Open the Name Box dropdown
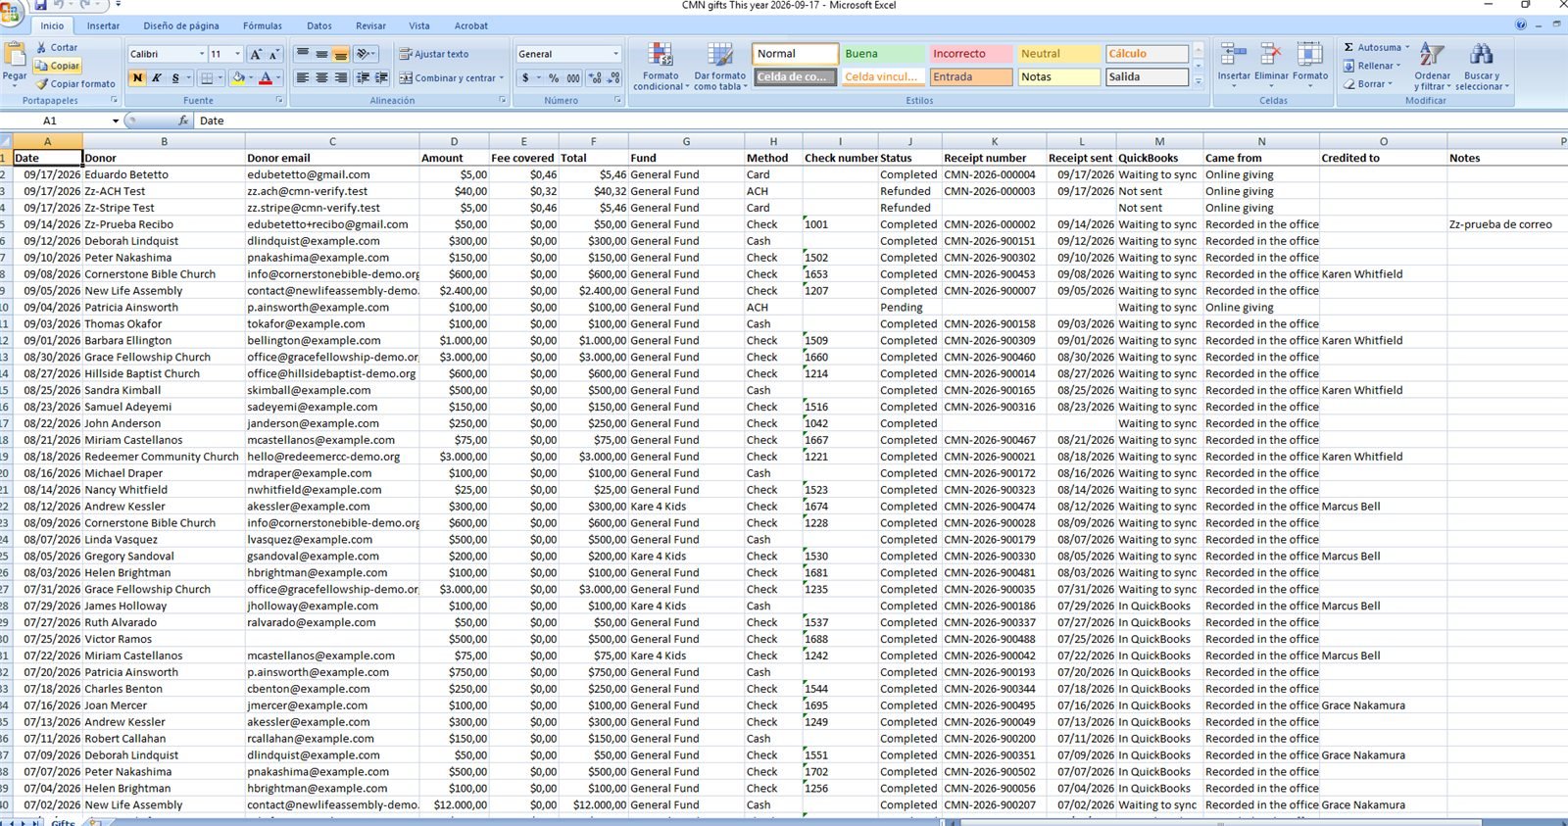This screenshot has height=826, width=1568. pos(116,121)
